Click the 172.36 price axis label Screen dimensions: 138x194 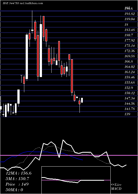(130, 51)
